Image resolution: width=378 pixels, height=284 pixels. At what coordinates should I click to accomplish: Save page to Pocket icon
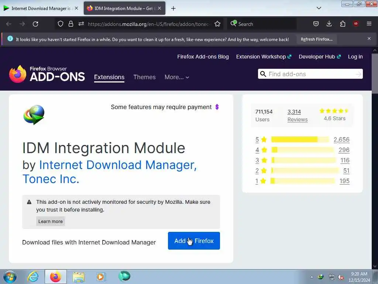[x=316, y=24]
